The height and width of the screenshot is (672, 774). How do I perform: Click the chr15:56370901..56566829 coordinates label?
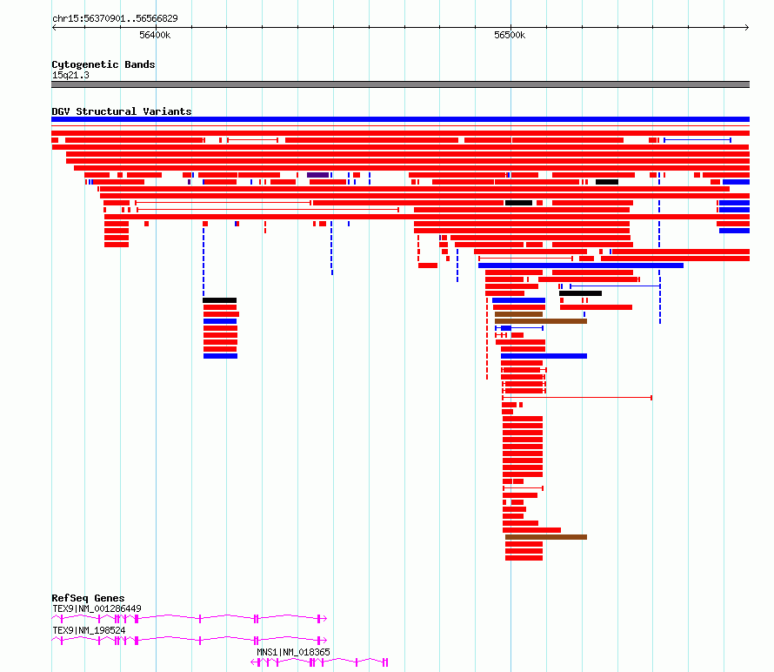tap(115, 18)
